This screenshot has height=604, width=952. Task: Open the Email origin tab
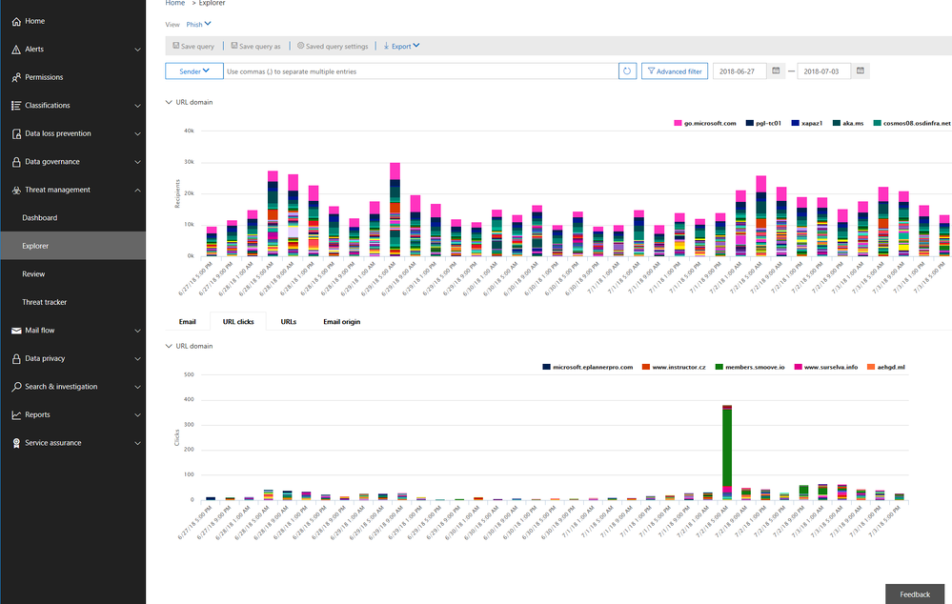click(x=342, y=322)
